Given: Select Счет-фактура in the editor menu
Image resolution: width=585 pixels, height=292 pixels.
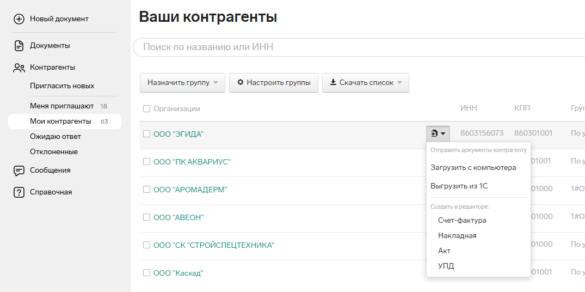Looking at the screenshot, I should click(462, 221).
